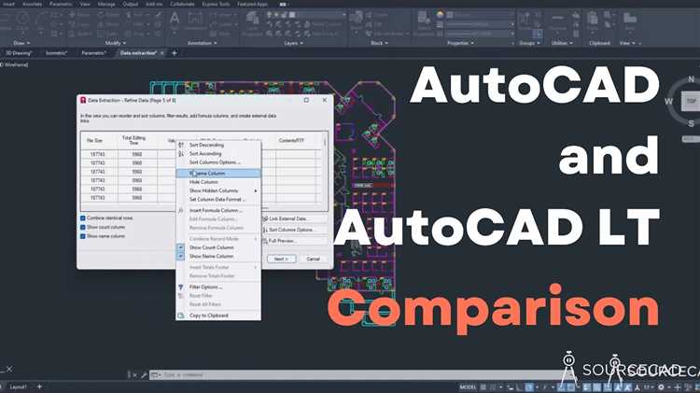Click object color swatch in Properties

coord(441,15)
